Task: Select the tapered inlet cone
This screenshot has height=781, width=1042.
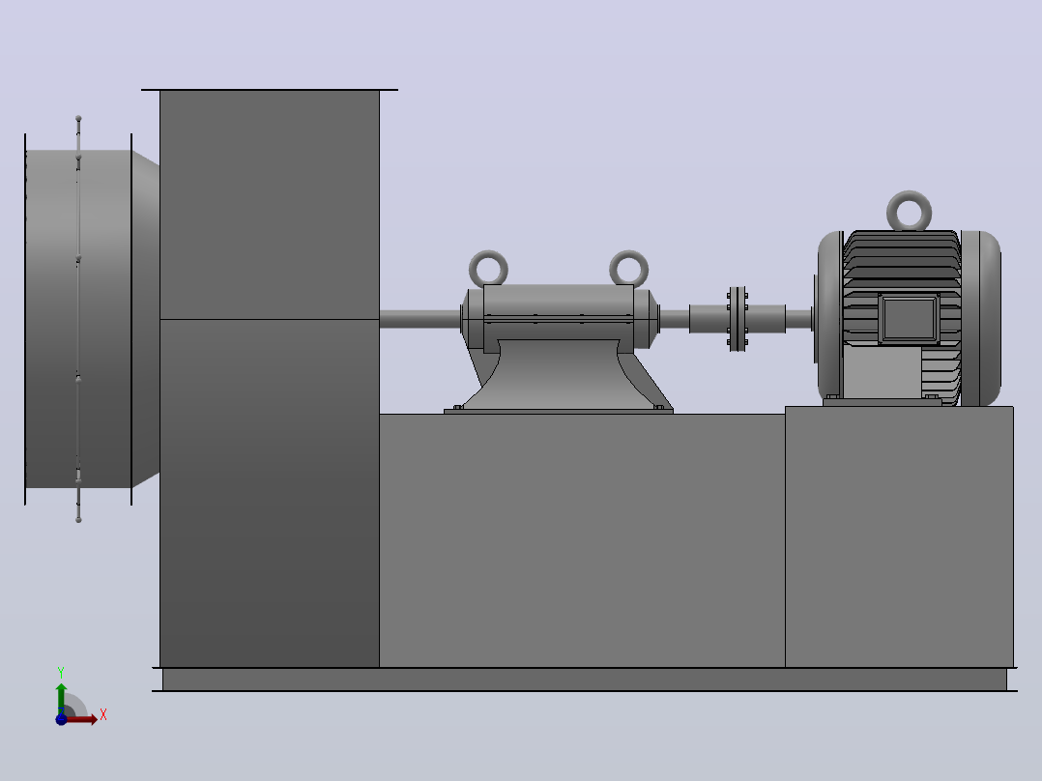Action: pyautogui.click(x=146, y=319)
